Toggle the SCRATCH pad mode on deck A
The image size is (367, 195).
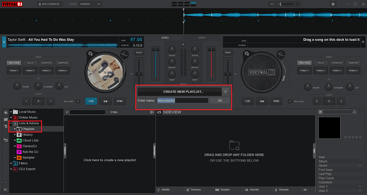[x=46, y=63]
